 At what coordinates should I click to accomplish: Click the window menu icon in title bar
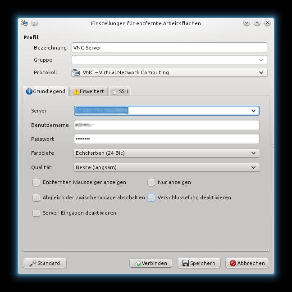pyautogui.click(x=24, y=23)
